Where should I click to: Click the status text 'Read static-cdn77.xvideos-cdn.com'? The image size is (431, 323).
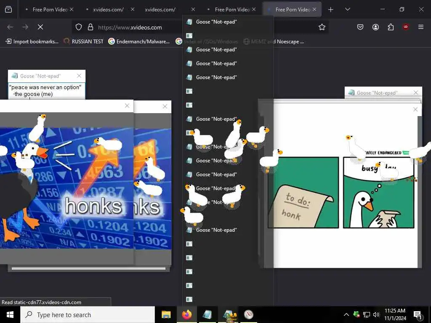tap(42, 302)
